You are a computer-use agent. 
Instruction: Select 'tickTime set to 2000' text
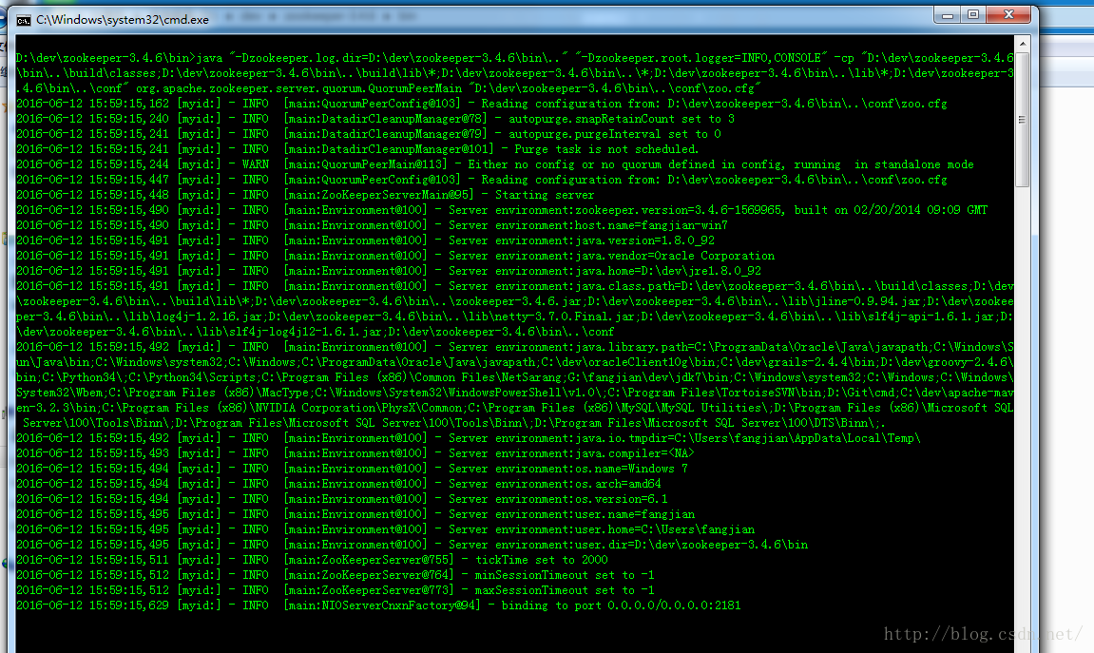pos(542,560)
